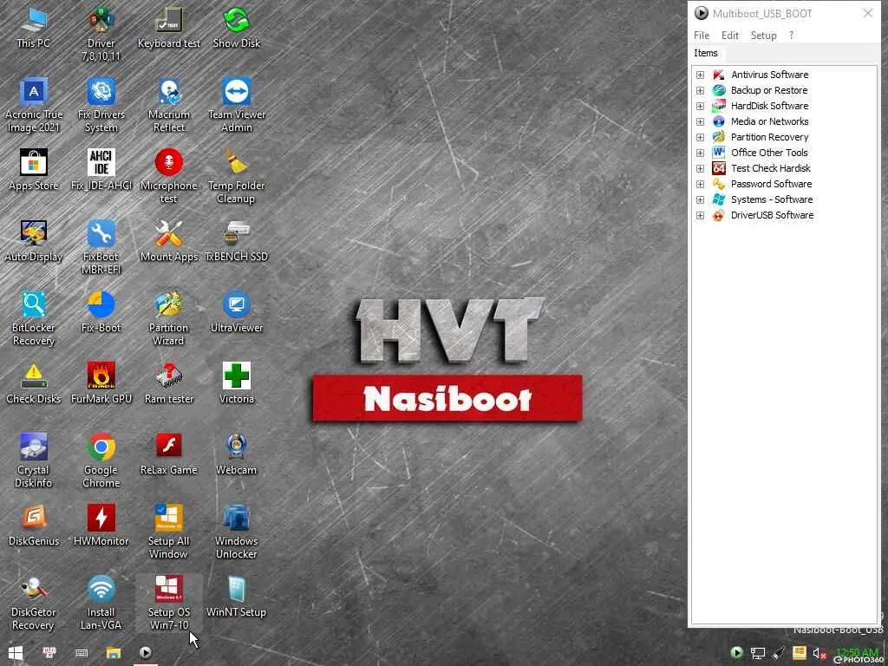Select the Auto Display icon
888x666 pixels.
point(34,241)
